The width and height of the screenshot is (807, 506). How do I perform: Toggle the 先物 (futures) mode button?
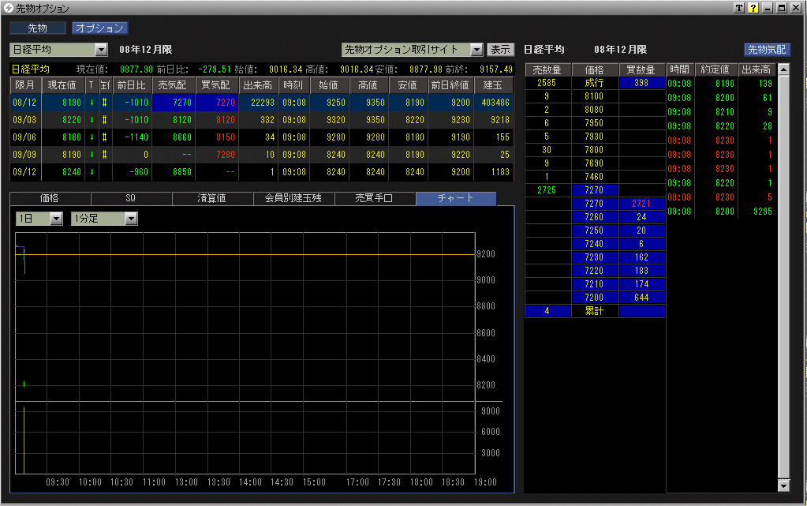(37, 28)
